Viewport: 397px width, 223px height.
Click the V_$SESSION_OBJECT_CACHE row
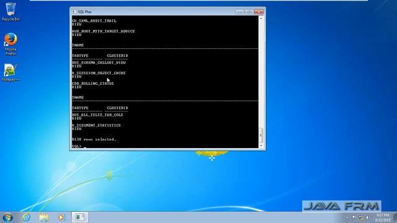[99, 73]
